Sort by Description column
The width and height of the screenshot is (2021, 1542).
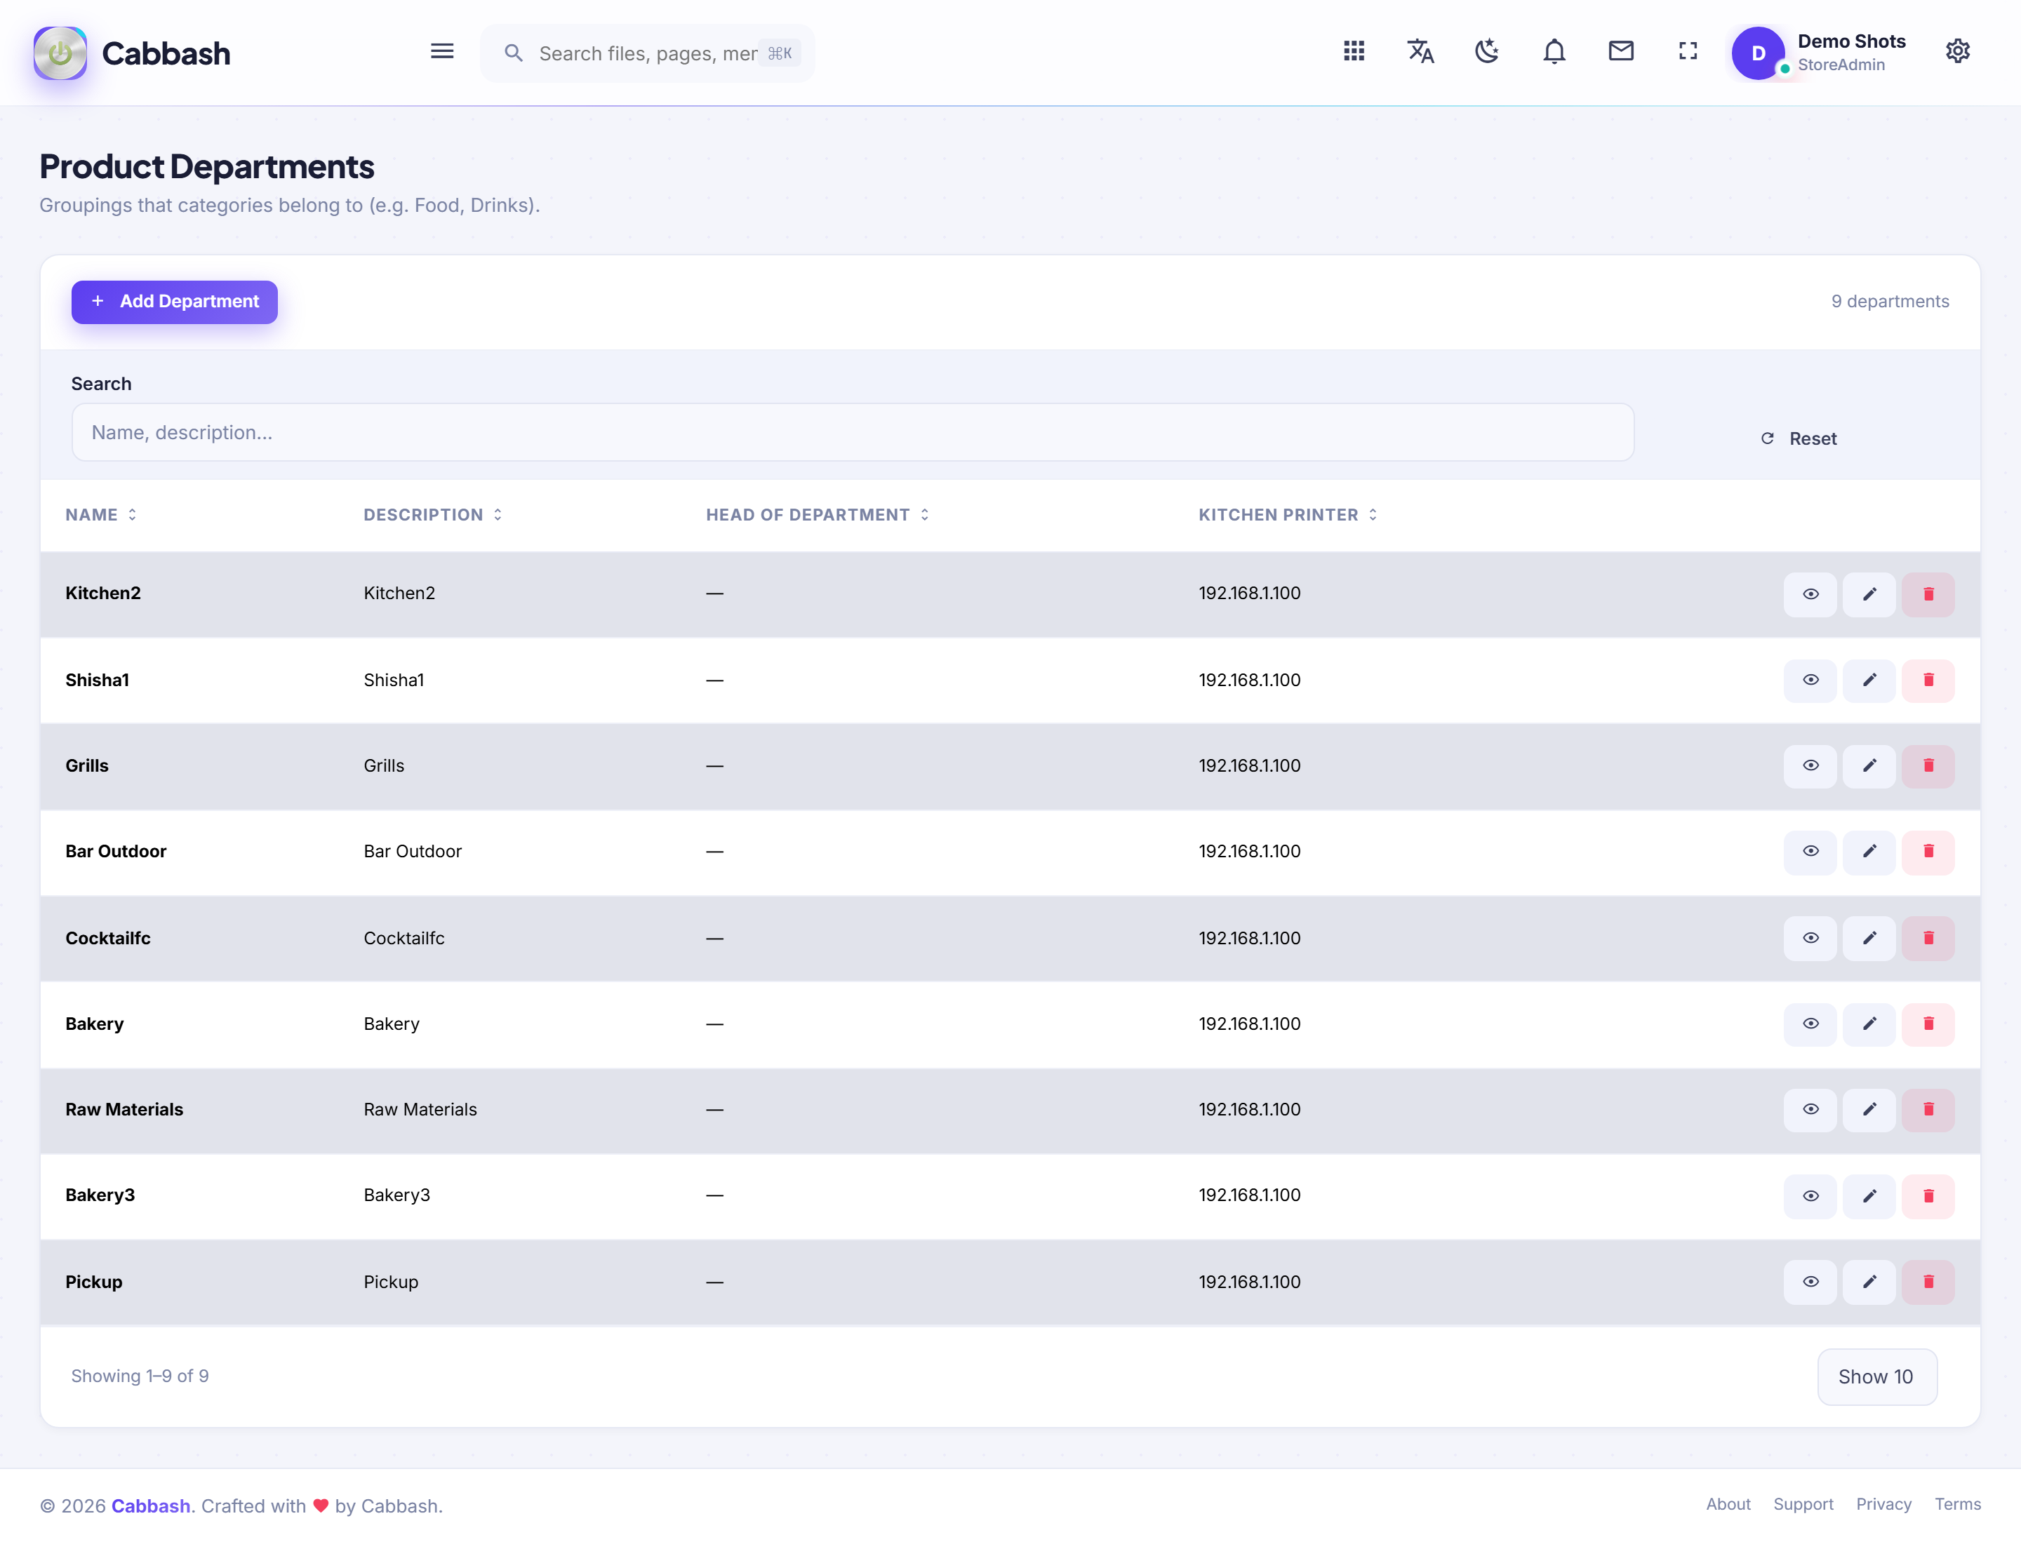(x=432, y=515)
